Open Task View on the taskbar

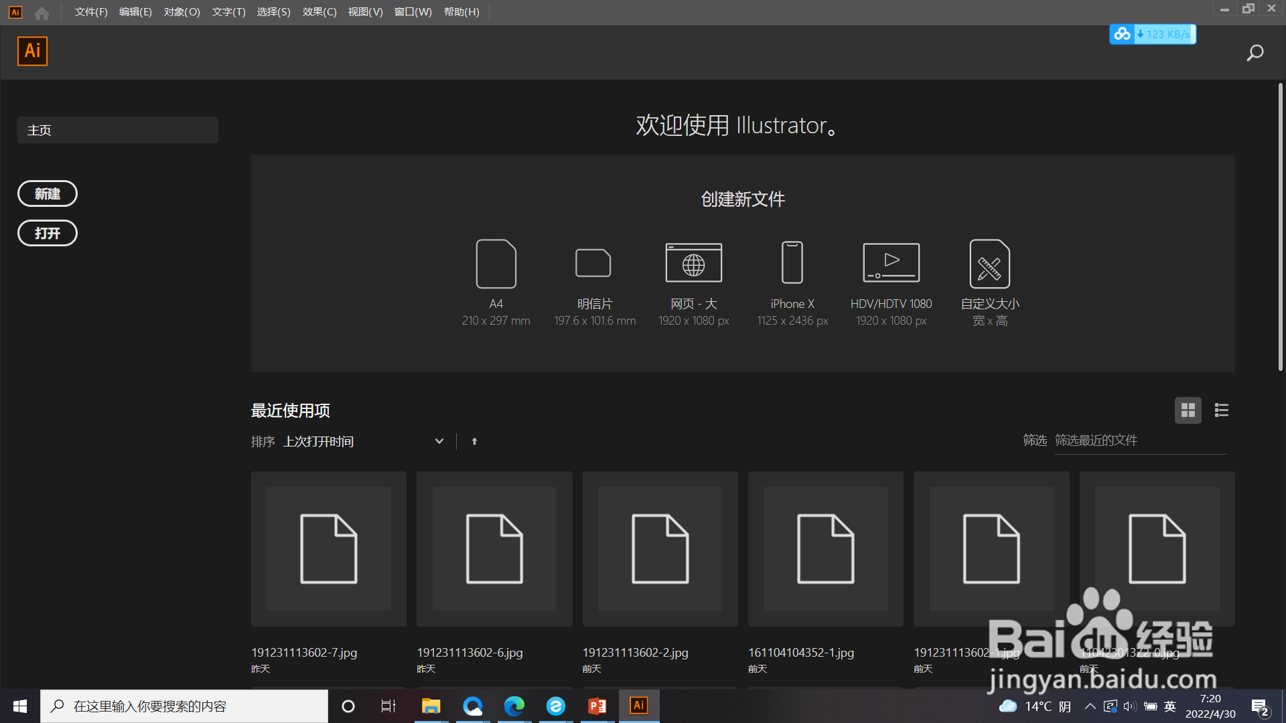[388, 706]
